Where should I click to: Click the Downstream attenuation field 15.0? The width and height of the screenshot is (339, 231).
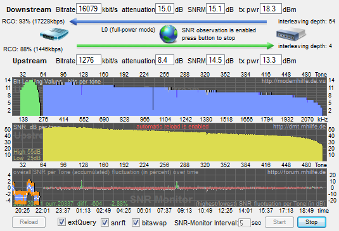[165, 9]
